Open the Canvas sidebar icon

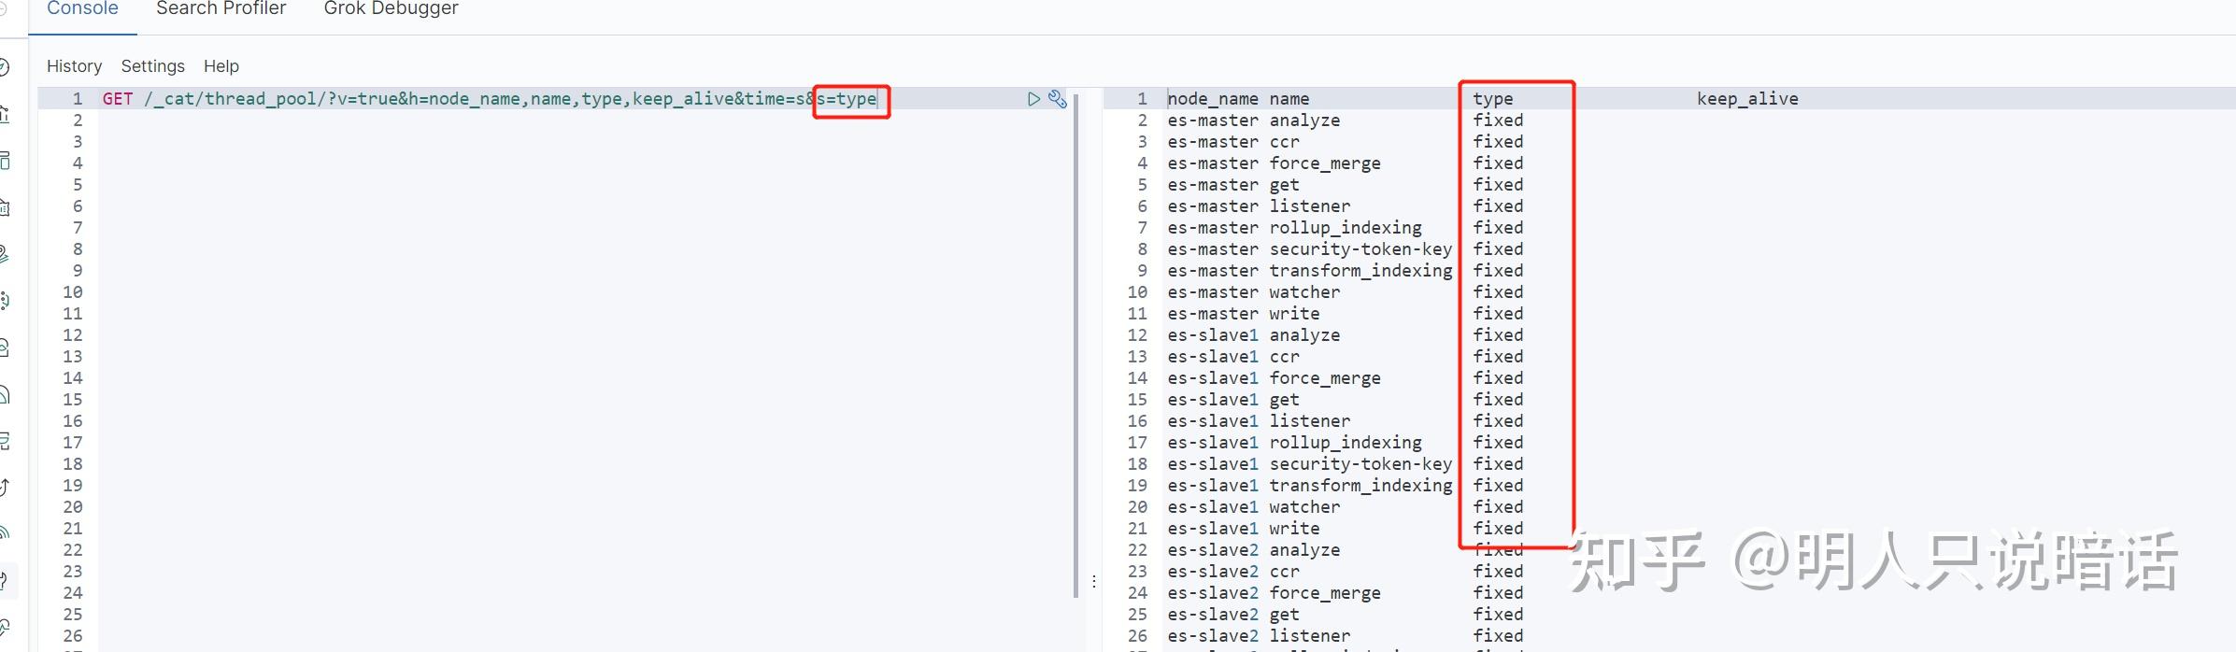[4, 207]
